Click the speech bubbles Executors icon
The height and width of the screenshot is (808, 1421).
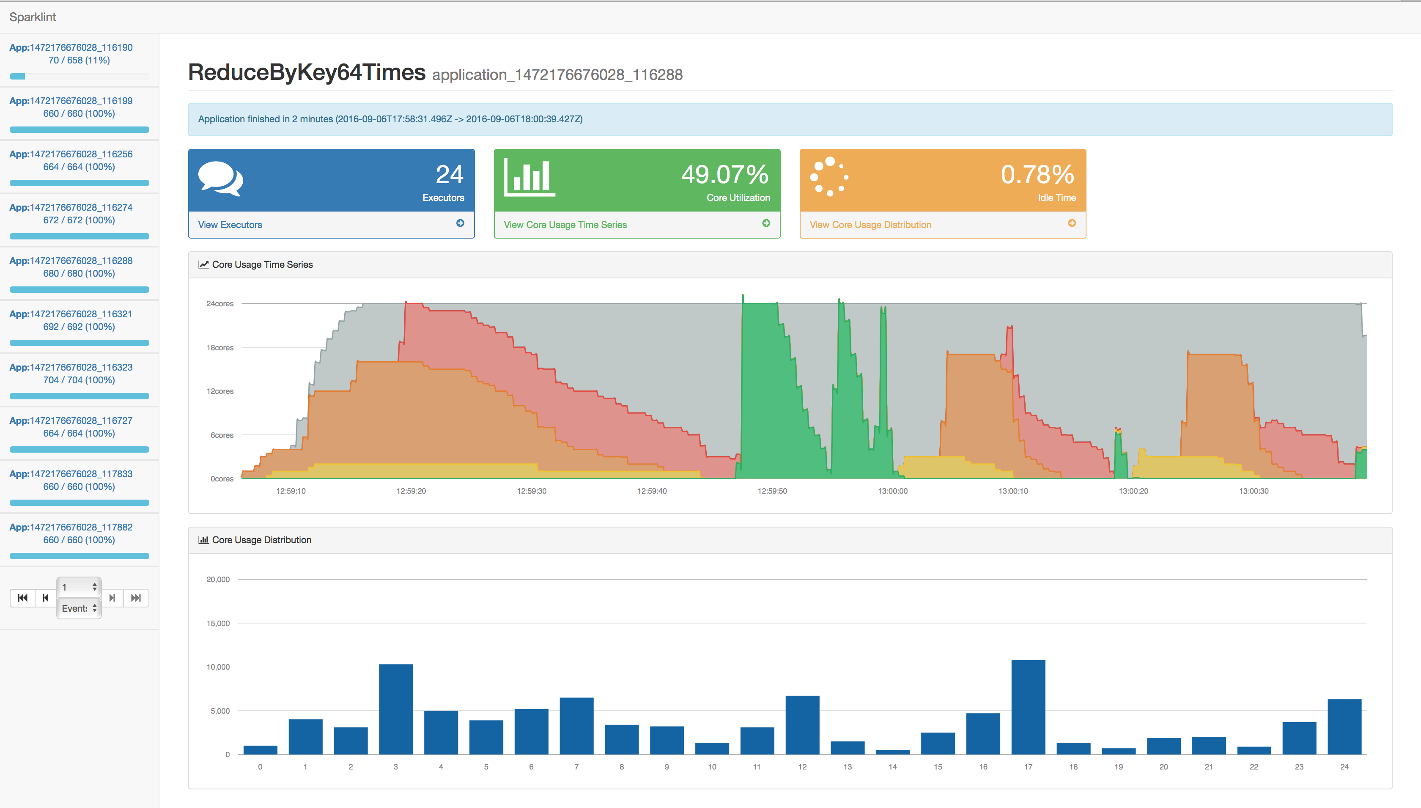(x=220, y=179)
